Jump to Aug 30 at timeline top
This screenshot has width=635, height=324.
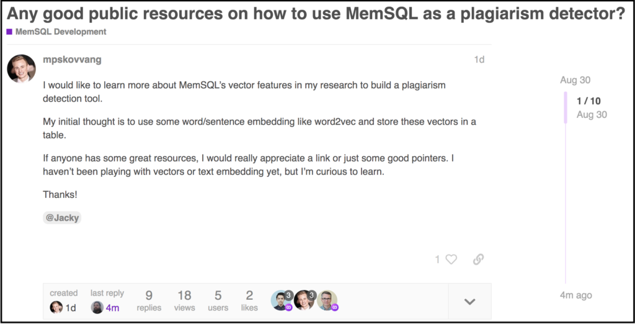point(575,80)
